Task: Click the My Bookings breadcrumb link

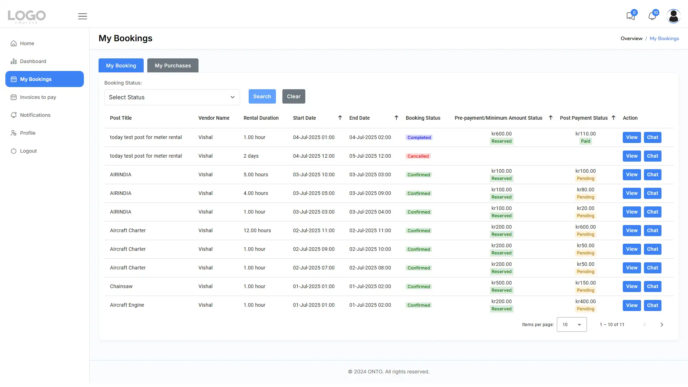Action: click(x=664, y=38)
